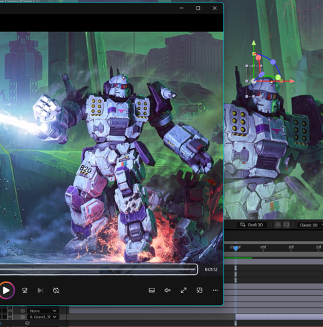The height and width of the screenshot is (327, 323).
Task: Toggle the Draft 3D button
Action: coord(252,225)
